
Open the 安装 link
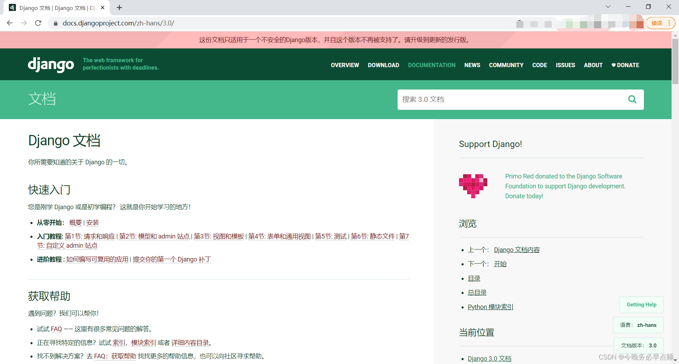click(x=93, y=223)
